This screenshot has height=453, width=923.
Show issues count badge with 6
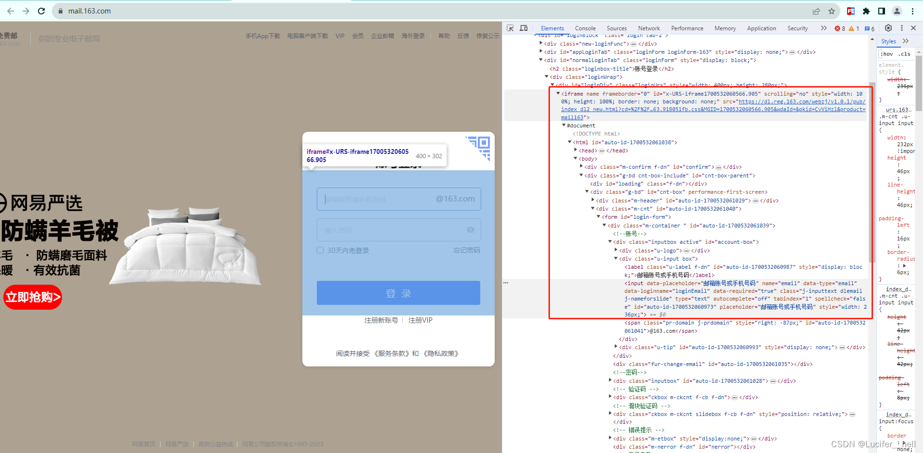pos(870,29)
